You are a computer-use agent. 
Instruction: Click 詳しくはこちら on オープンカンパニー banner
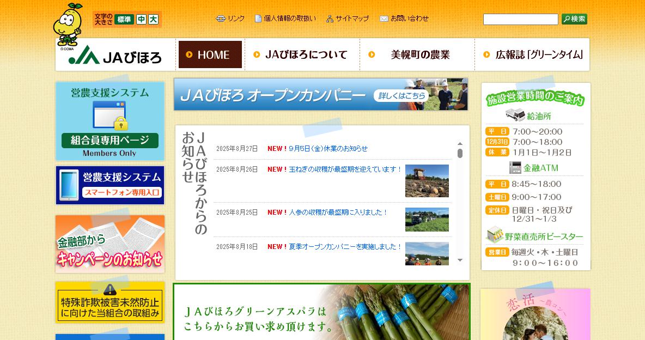click(401, 95)
